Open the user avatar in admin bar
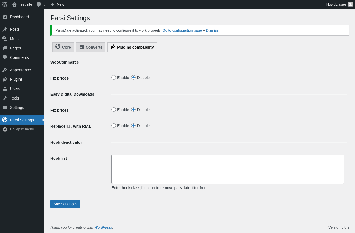The image size is (355, 233). (350, 4)
